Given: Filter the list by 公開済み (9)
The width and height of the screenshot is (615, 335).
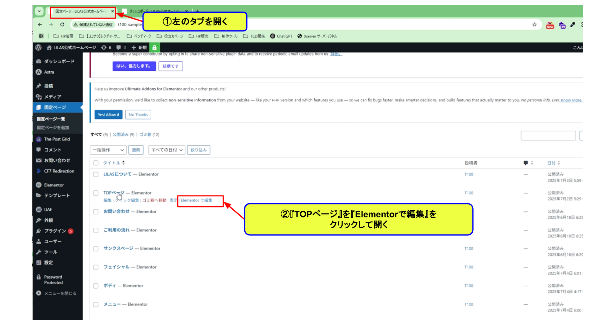Looking at the screenshot, I should click(124, 134).
